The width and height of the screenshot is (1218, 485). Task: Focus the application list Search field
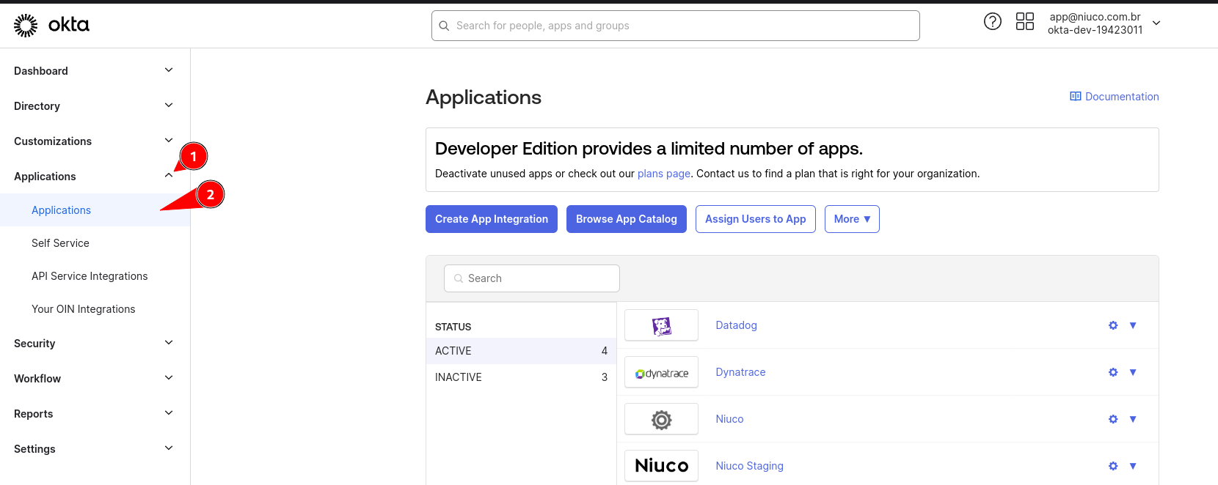[532, 278]
